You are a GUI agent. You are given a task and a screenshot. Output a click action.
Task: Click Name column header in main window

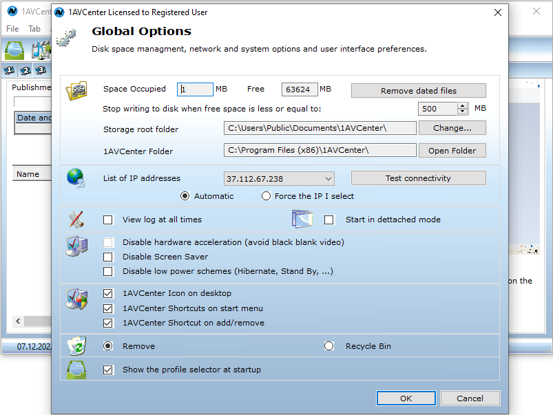(32, 174)
